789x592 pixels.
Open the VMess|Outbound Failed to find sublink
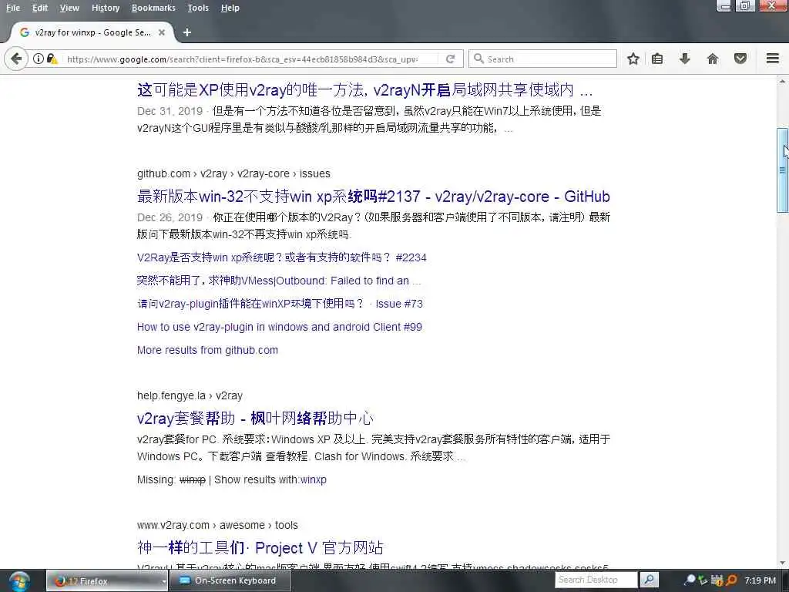[x=279, y=281]
